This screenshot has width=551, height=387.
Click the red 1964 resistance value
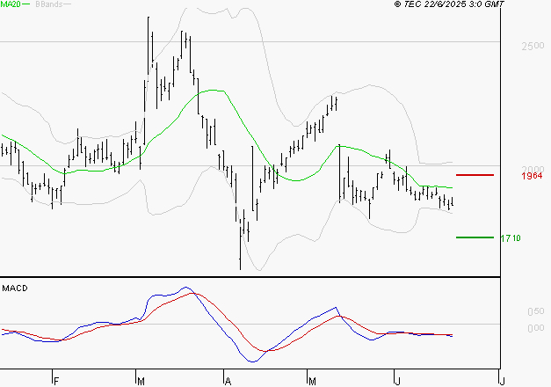[532, 176]
